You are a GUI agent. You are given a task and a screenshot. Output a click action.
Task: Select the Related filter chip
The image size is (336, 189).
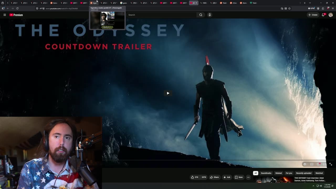(x=279, y=173)
